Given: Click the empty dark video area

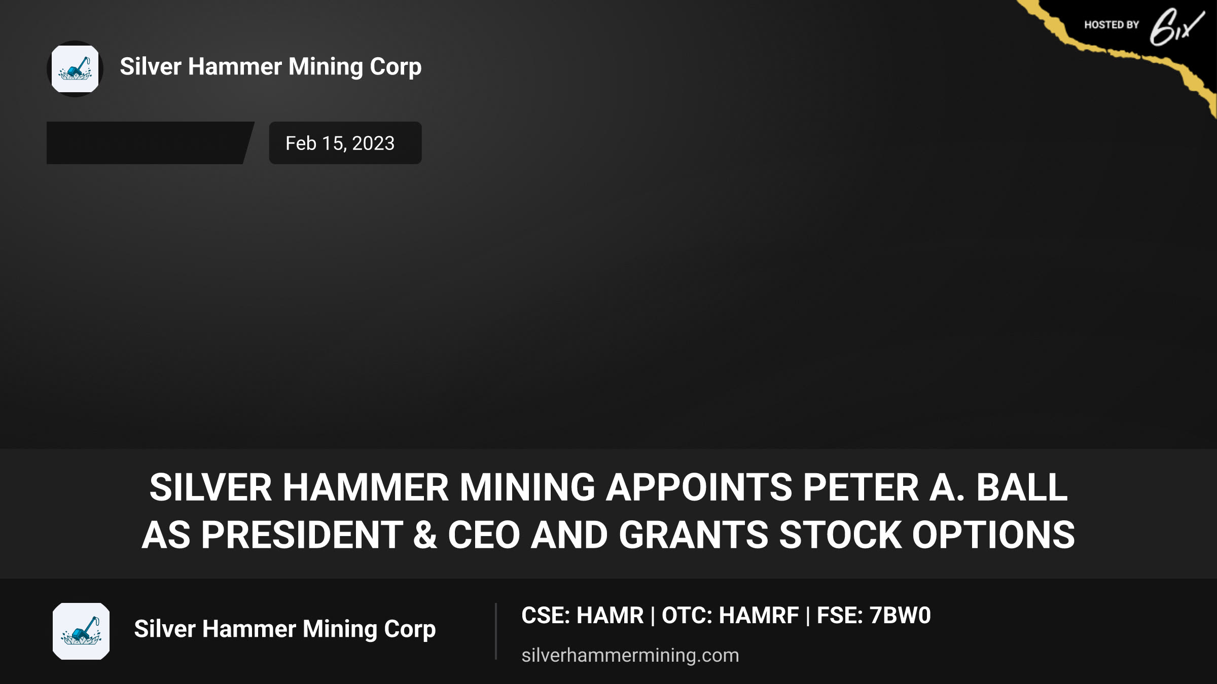Looking at the screenshot, I should point(608,304).
